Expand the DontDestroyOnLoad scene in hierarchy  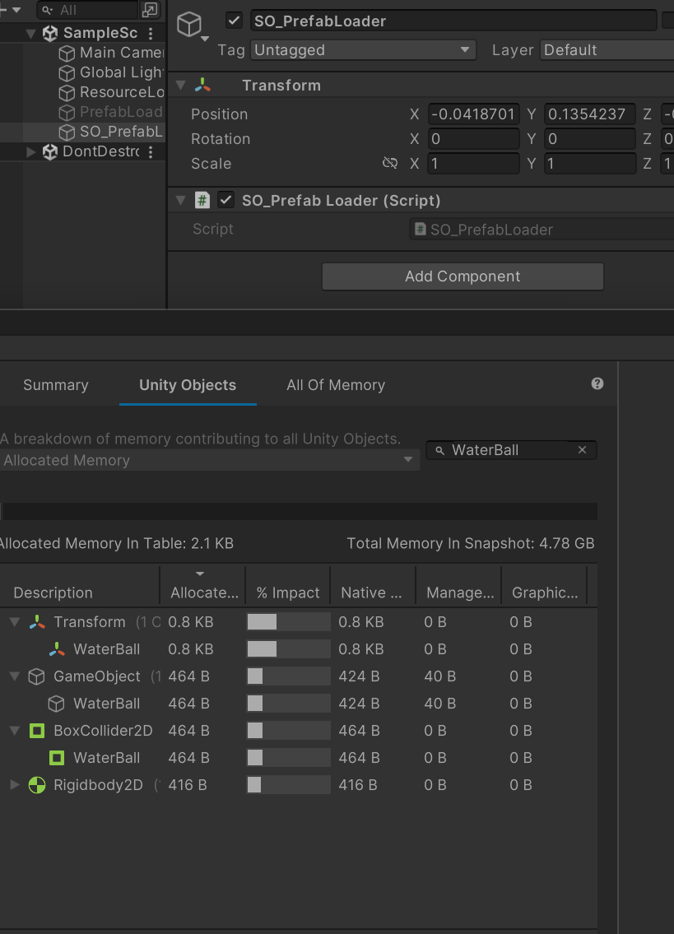31,151
